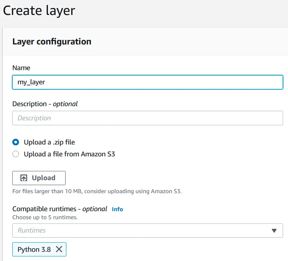Click the "Choose up to 5 runtimes" hint
This screenshot has width=288, height=261.
click(45, 217)
